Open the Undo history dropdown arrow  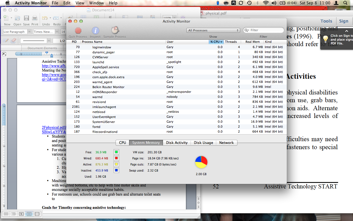point(50,18)
